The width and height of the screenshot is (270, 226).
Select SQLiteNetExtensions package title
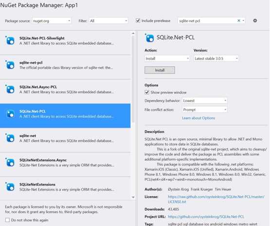click(37, 184)
